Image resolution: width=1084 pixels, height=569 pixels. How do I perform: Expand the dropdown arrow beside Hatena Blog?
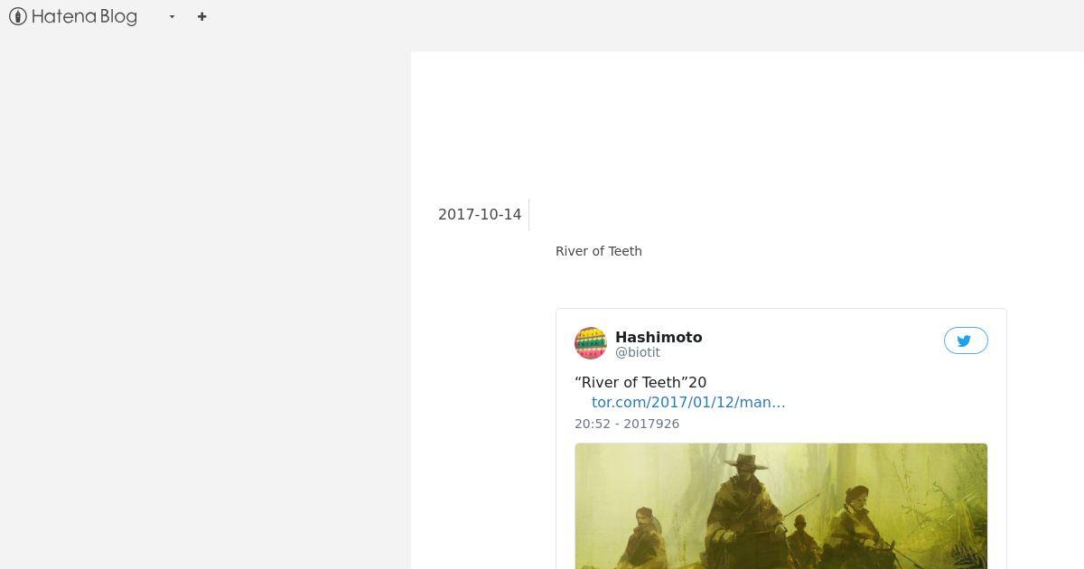tap(172, 16)
